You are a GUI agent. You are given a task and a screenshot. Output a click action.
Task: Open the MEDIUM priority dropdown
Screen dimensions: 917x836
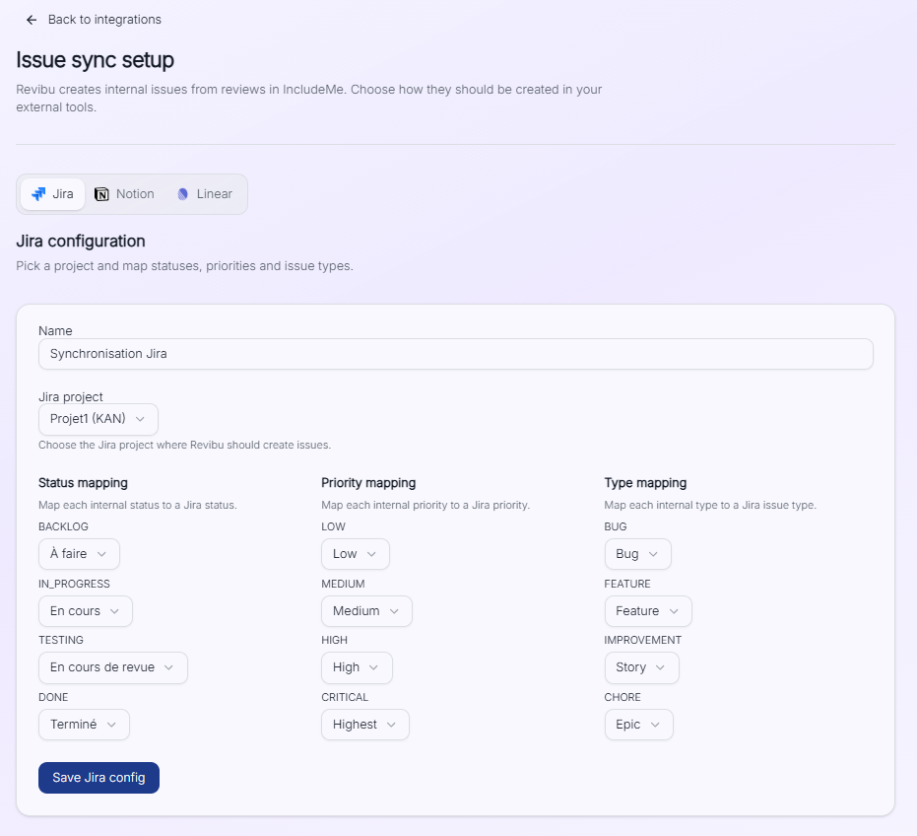(366, 611)
